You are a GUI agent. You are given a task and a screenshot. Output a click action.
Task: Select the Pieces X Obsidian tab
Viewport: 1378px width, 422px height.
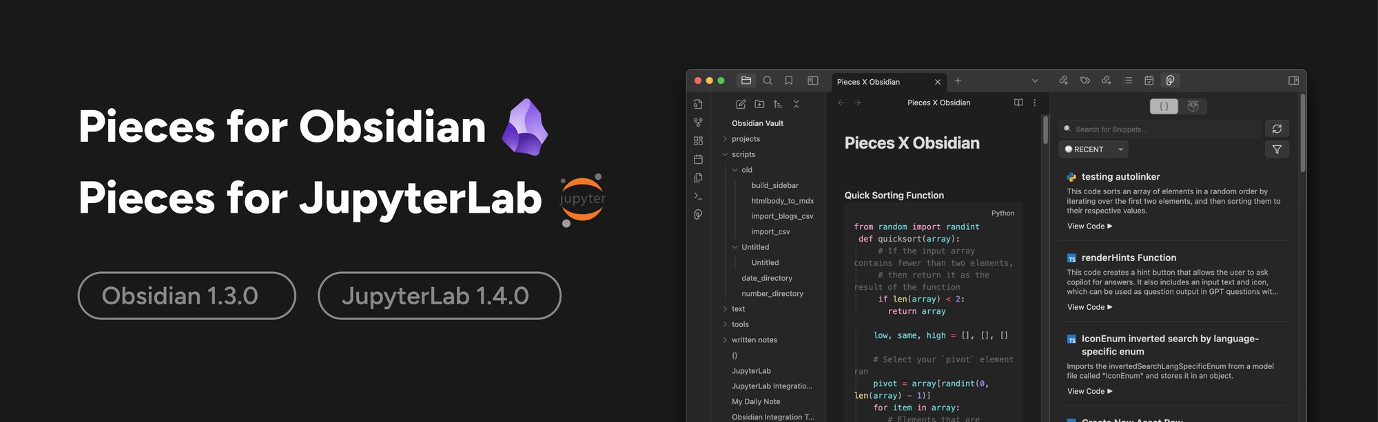coord(888,82)
